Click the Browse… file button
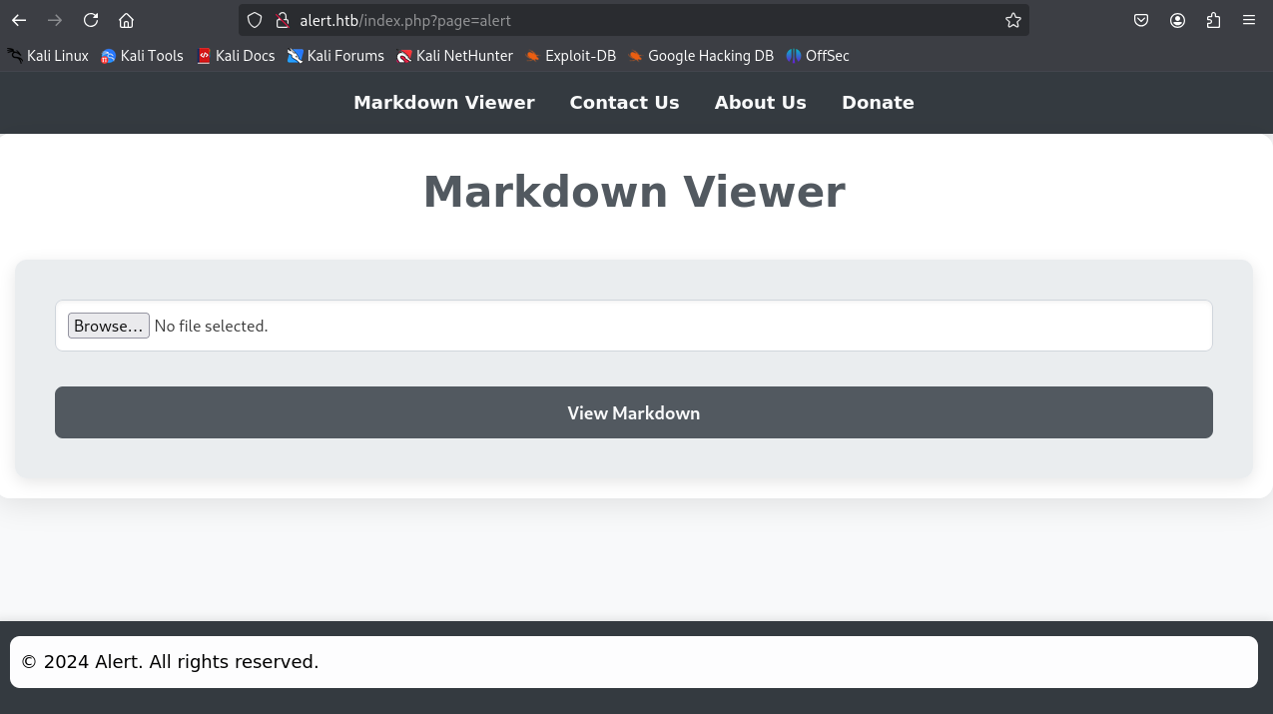The width and height of the screenshot is (1273, 714). (x=108, y=326)
